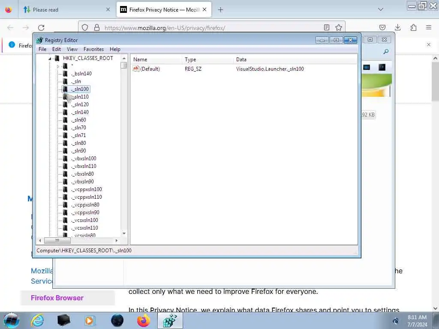This screenshot has width=439, height=329.
Task: Open Windows Media Player from taskbar
Action: click(x=90, y=320)
